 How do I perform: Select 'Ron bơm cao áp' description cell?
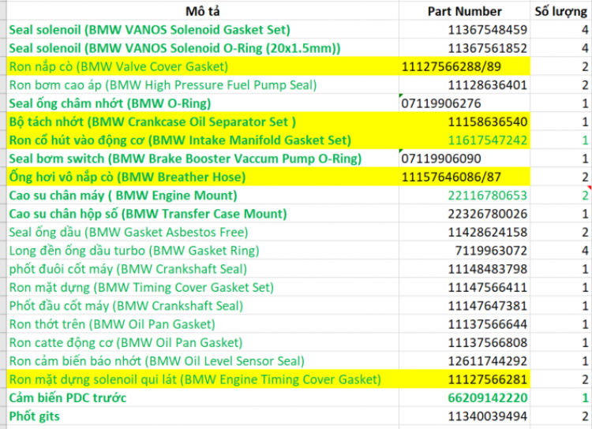[203, 85]
